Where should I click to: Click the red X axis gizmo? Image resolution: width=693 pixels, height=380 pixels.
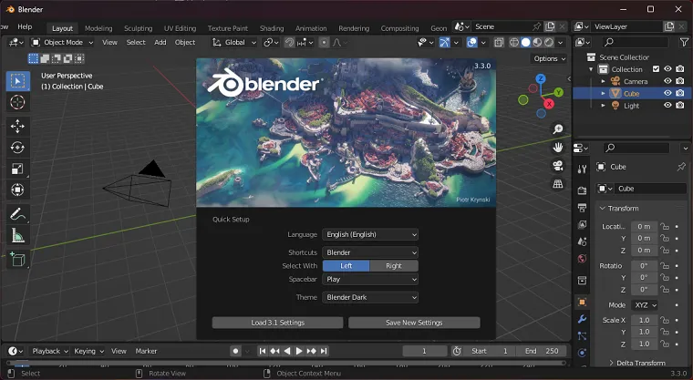tap(549, 104)
